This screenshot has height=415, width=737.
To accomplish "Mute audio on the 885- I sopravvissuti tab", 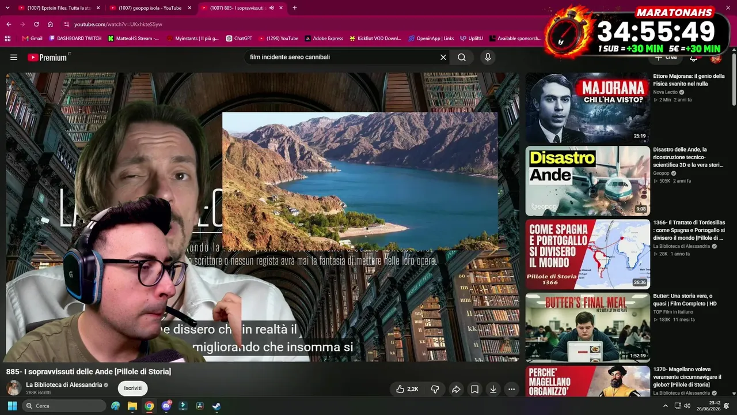I will tap(272, 8).
